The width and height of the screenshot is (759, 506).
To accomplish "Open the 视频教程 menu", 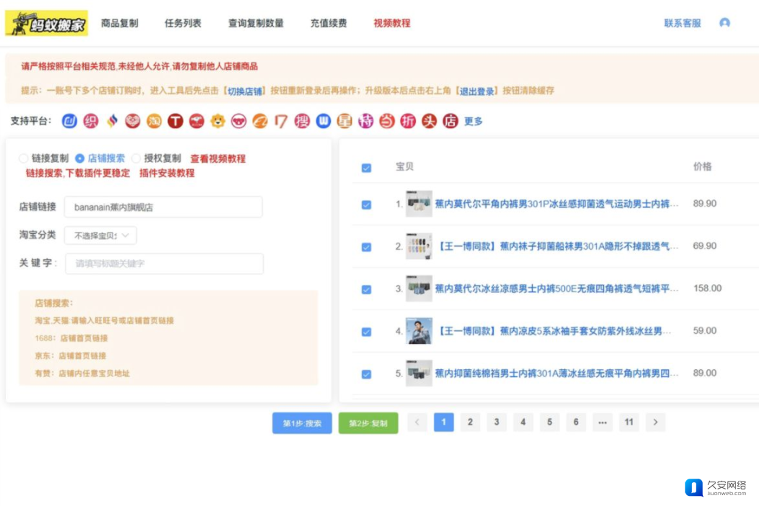I will coord(392,23).
